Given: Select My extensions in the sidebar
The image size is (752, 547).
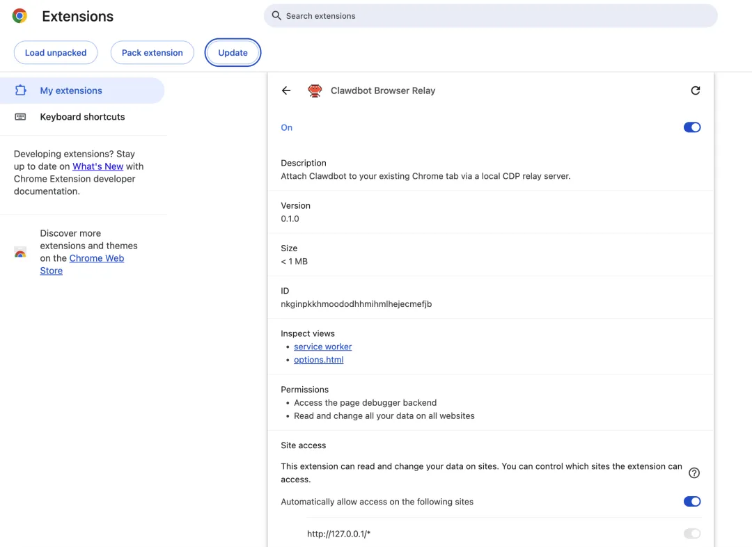Looking at the screenshot, I should [70, 90].
